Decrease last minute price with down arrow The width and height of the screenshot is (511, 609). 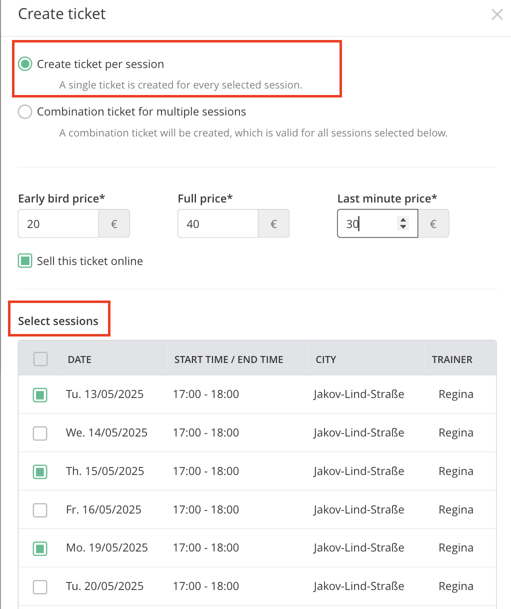click(x=403, y=227)
